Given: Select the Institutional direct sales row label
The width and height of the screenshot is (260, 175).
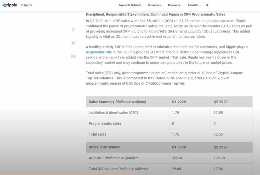Looking at the screenshot, I should [x=113, y=113].
